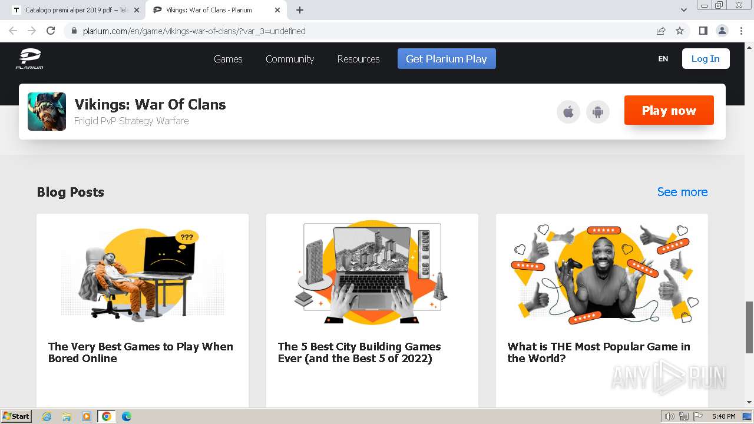Click the Blog Posts heading
Viewport: 754px width, 424px height.
point(71,192)
